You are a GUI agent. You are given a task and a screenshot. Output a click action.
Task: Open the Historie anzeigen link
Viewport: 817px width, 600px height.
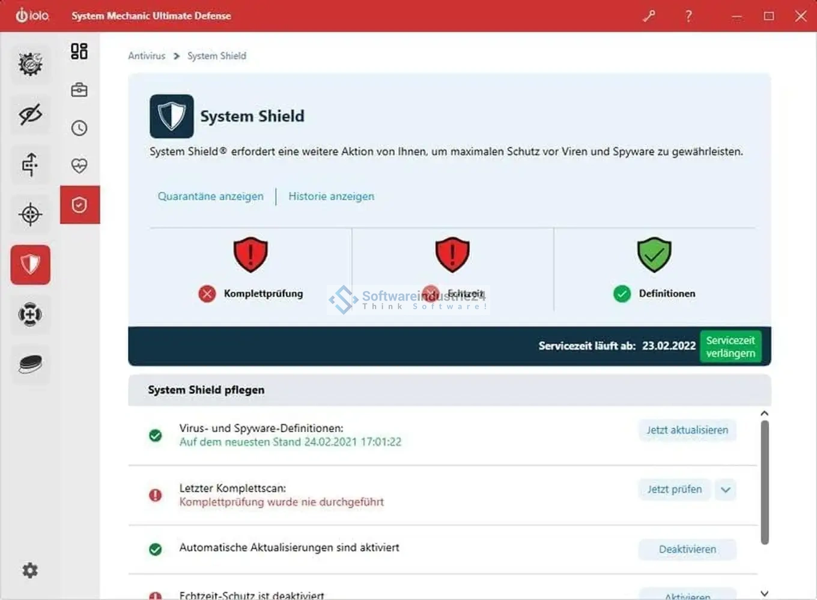[331, 196]
